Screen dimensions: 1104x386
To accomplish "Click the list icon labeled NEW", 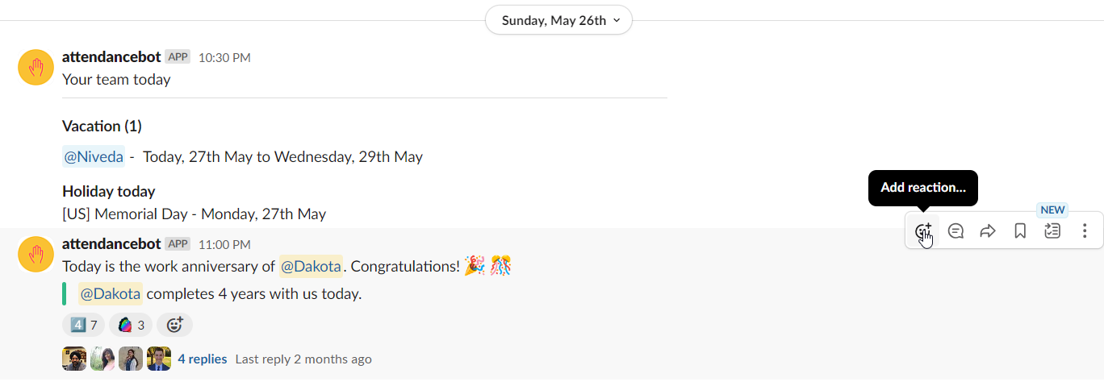I will coord(1052,231).
